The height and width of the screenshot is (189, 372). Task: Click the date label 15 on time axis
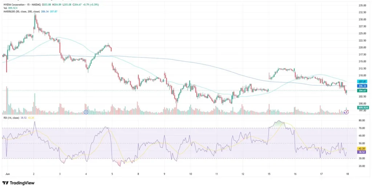269,174
